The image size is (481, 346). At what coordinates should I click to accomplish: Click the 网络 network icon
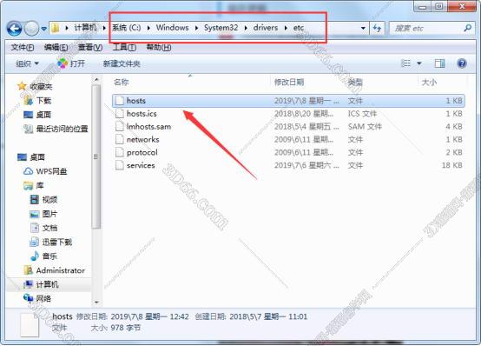(29, 298)
